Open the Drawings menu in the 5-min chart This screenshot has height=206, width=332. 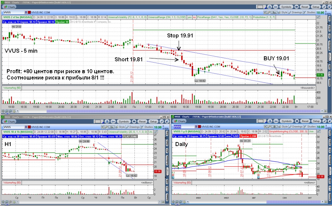[x=295, y=13]
